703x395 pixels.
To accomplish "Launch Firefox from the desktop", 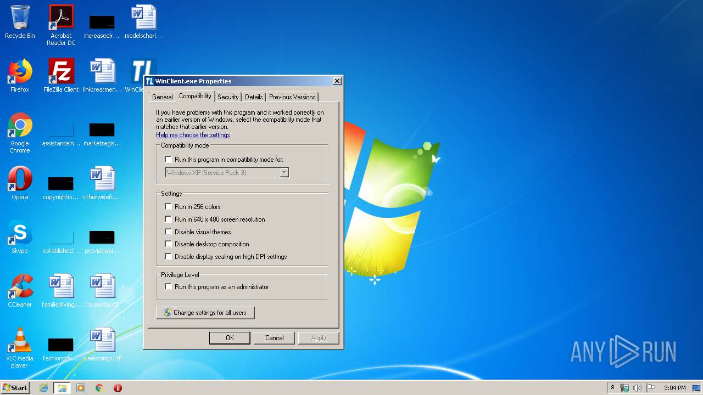I will [x=20, y=76].
